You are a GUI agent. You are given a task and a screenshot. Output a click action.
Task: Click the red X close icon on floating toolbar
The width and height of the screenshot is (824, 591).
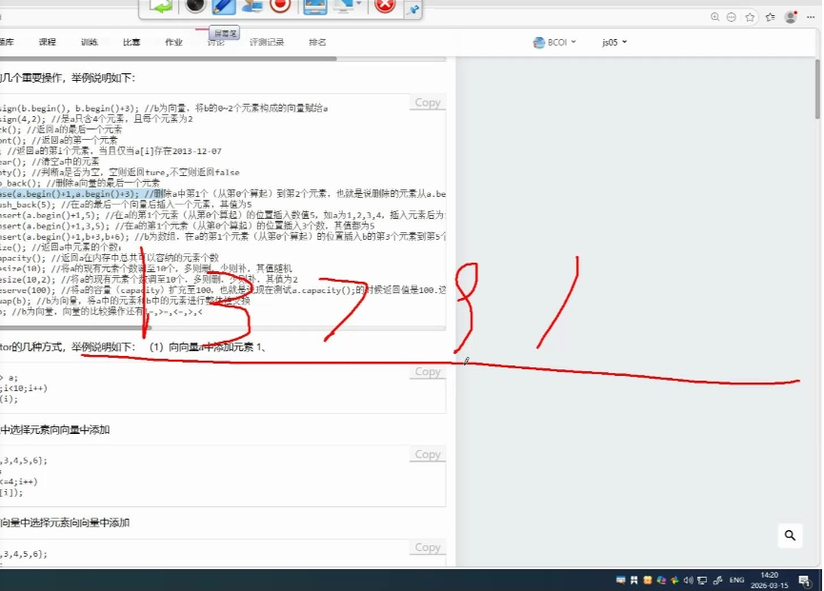[384, 6]
